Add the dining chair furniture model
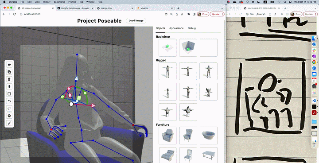Viewport: 319px width, 163px height. click(x=188, y=155)
